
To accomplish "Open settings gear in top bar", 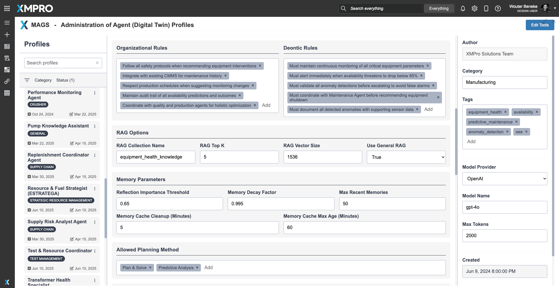I will pos(475,8).
